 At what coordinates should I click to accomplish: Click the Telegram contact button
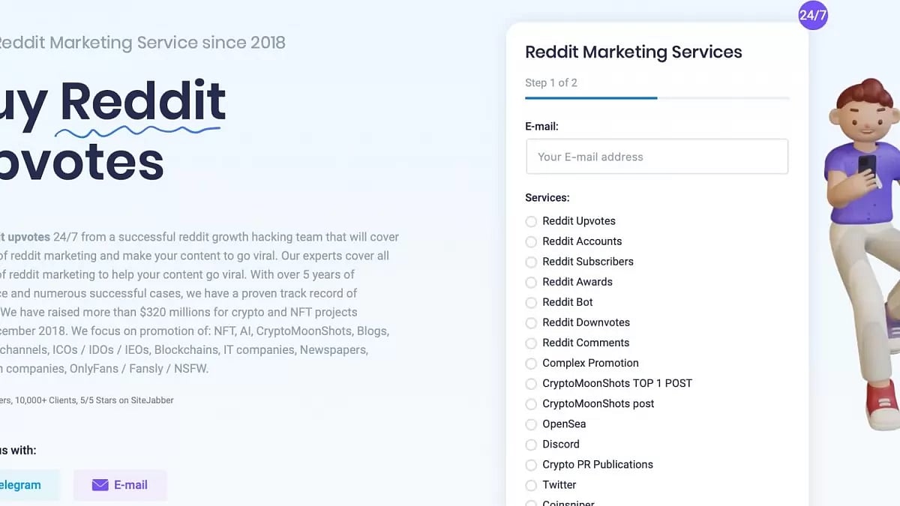pyautogui.click(x=22, y=485)
